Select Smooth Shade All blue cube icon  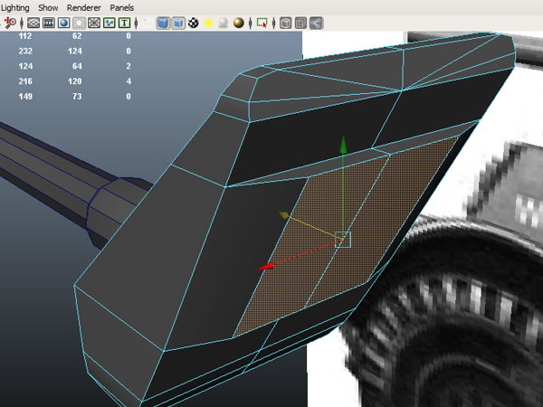click(x=163, y=23)
